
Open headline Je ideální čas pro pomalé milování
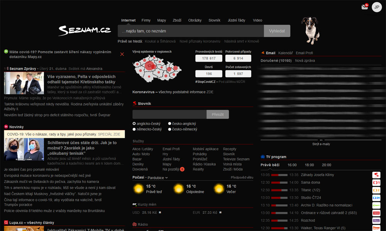pyautogui.click(x=32, y=169)
